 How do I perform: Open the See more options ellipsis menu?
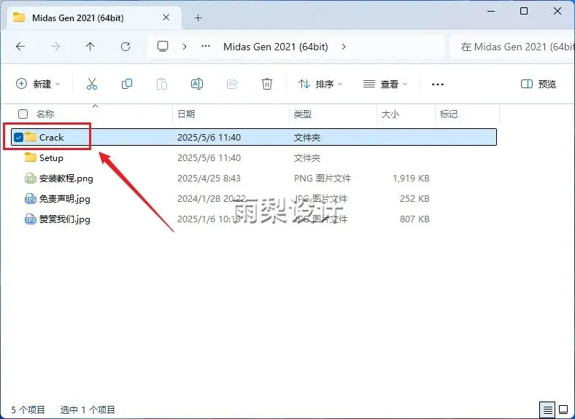click(x=438, y=85)
